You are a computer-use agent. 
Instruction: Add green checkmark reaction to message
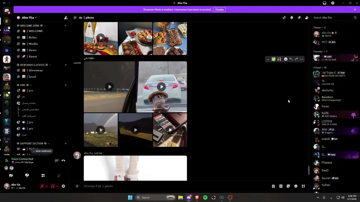273,59
